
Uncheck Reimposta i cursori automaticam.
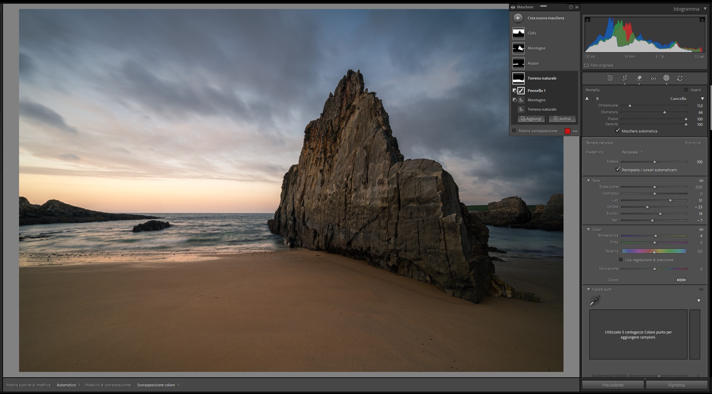coord(618,170)
